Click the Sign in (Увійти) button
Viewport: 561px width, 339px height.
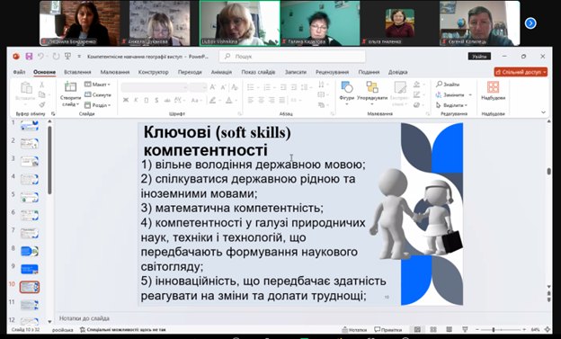479,57
